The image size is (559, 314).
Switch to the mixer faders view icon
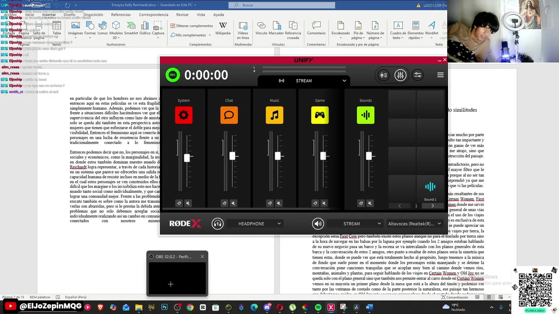(400, 75)
